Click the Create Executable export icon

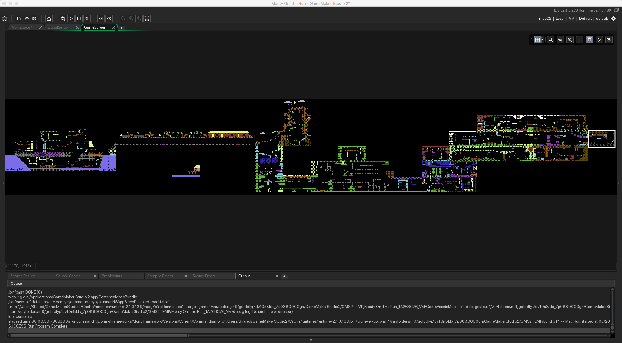click(x=49, y=19)
